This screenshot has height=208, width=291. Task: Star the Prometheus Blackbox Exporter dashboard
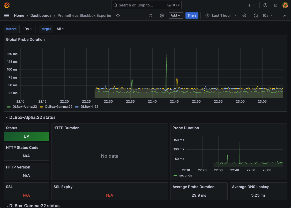[x=118, y=16]
